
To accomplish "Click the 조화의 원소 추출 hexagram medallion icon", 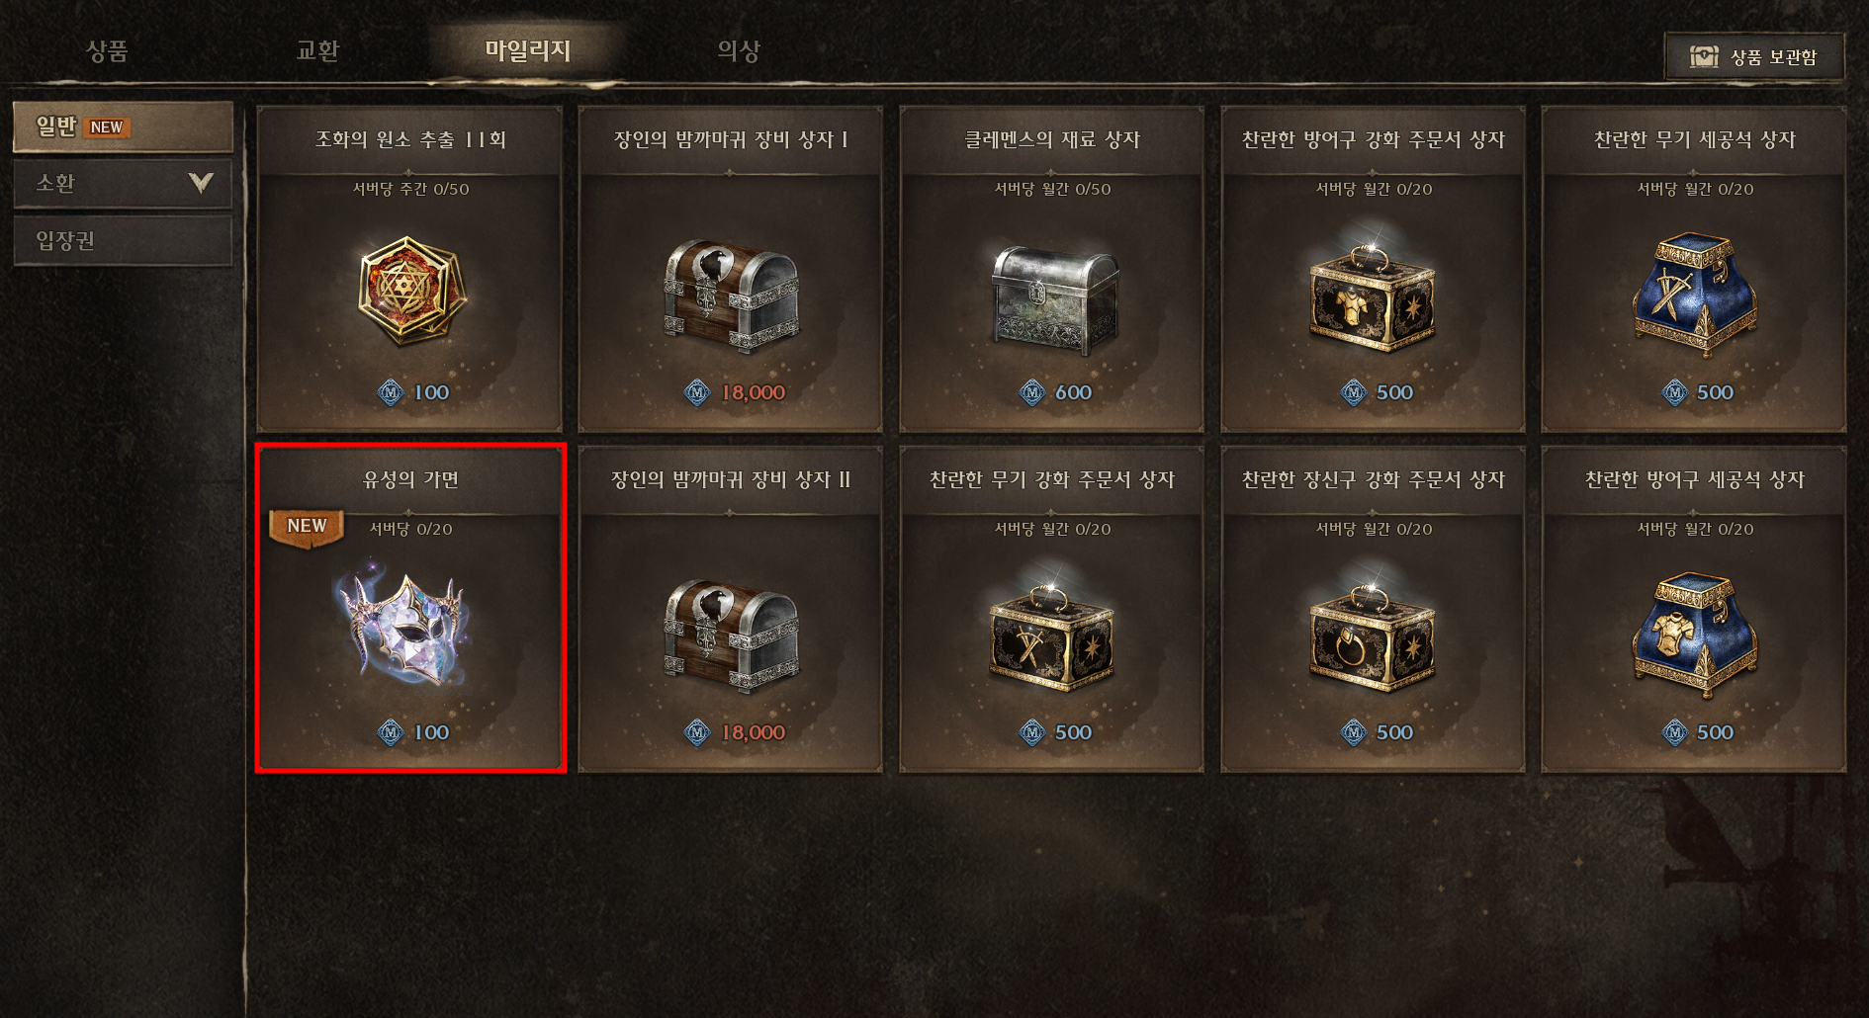I will coord(410,292).
